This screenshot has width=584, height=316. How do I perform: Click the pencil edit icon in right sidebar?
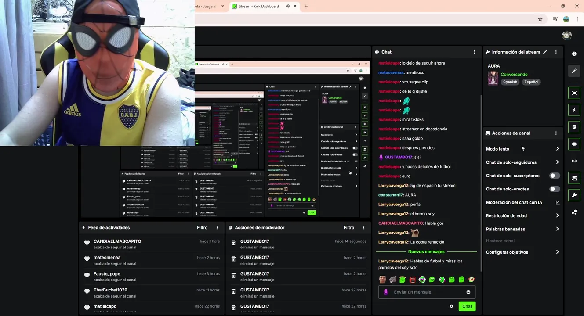pyautogui.click(x=574, y=71)
